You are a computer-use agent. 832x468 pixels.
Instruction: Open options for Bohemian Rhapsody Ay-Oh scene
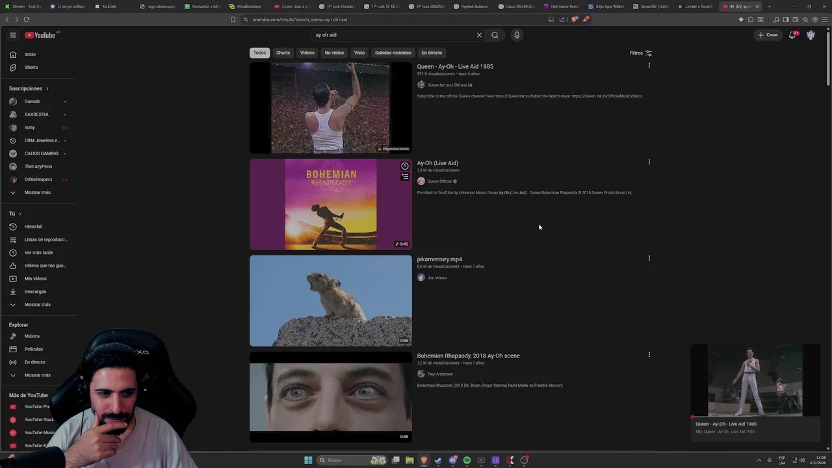pos(649,355)
